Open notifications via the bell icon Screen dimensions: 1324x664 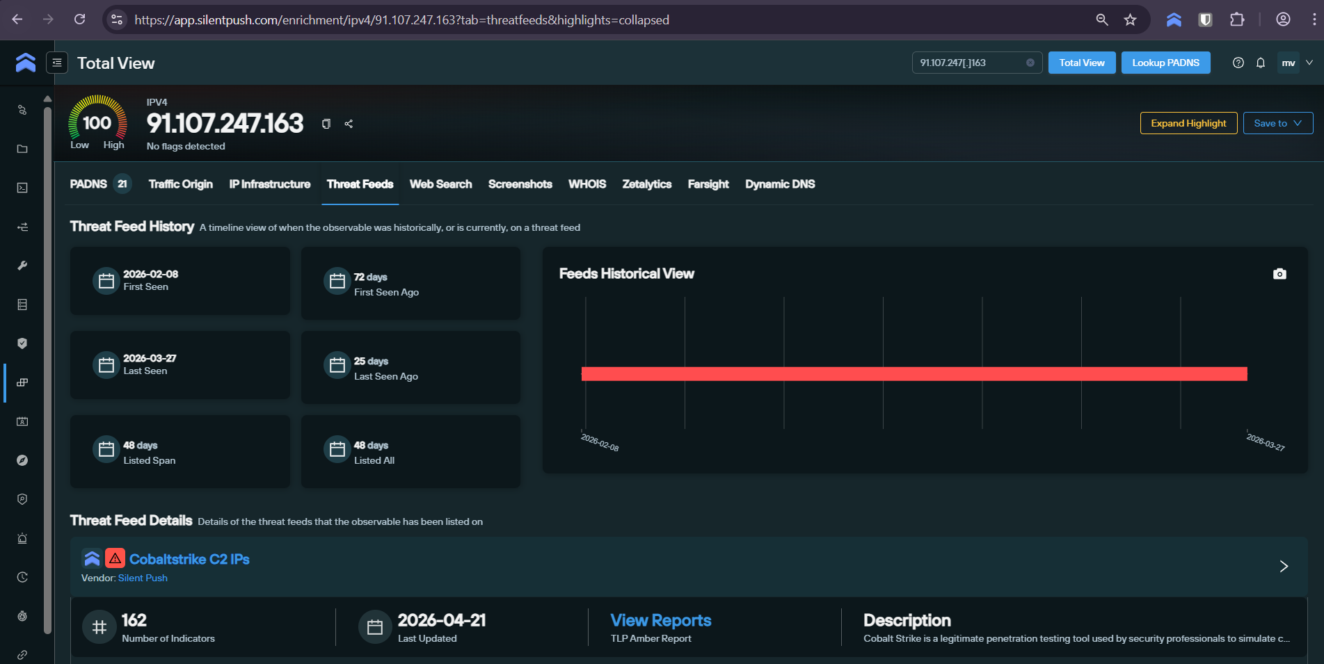click(1260, 63)
